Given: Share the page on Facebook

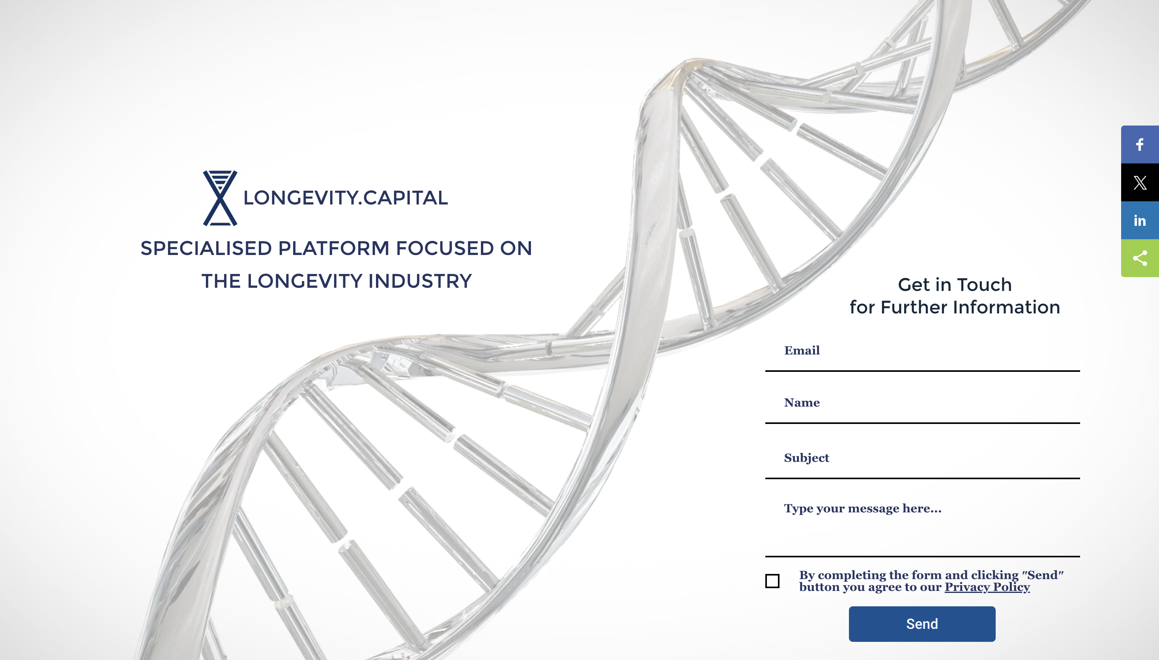Looking at the screenshot, I should (1140, 144).
